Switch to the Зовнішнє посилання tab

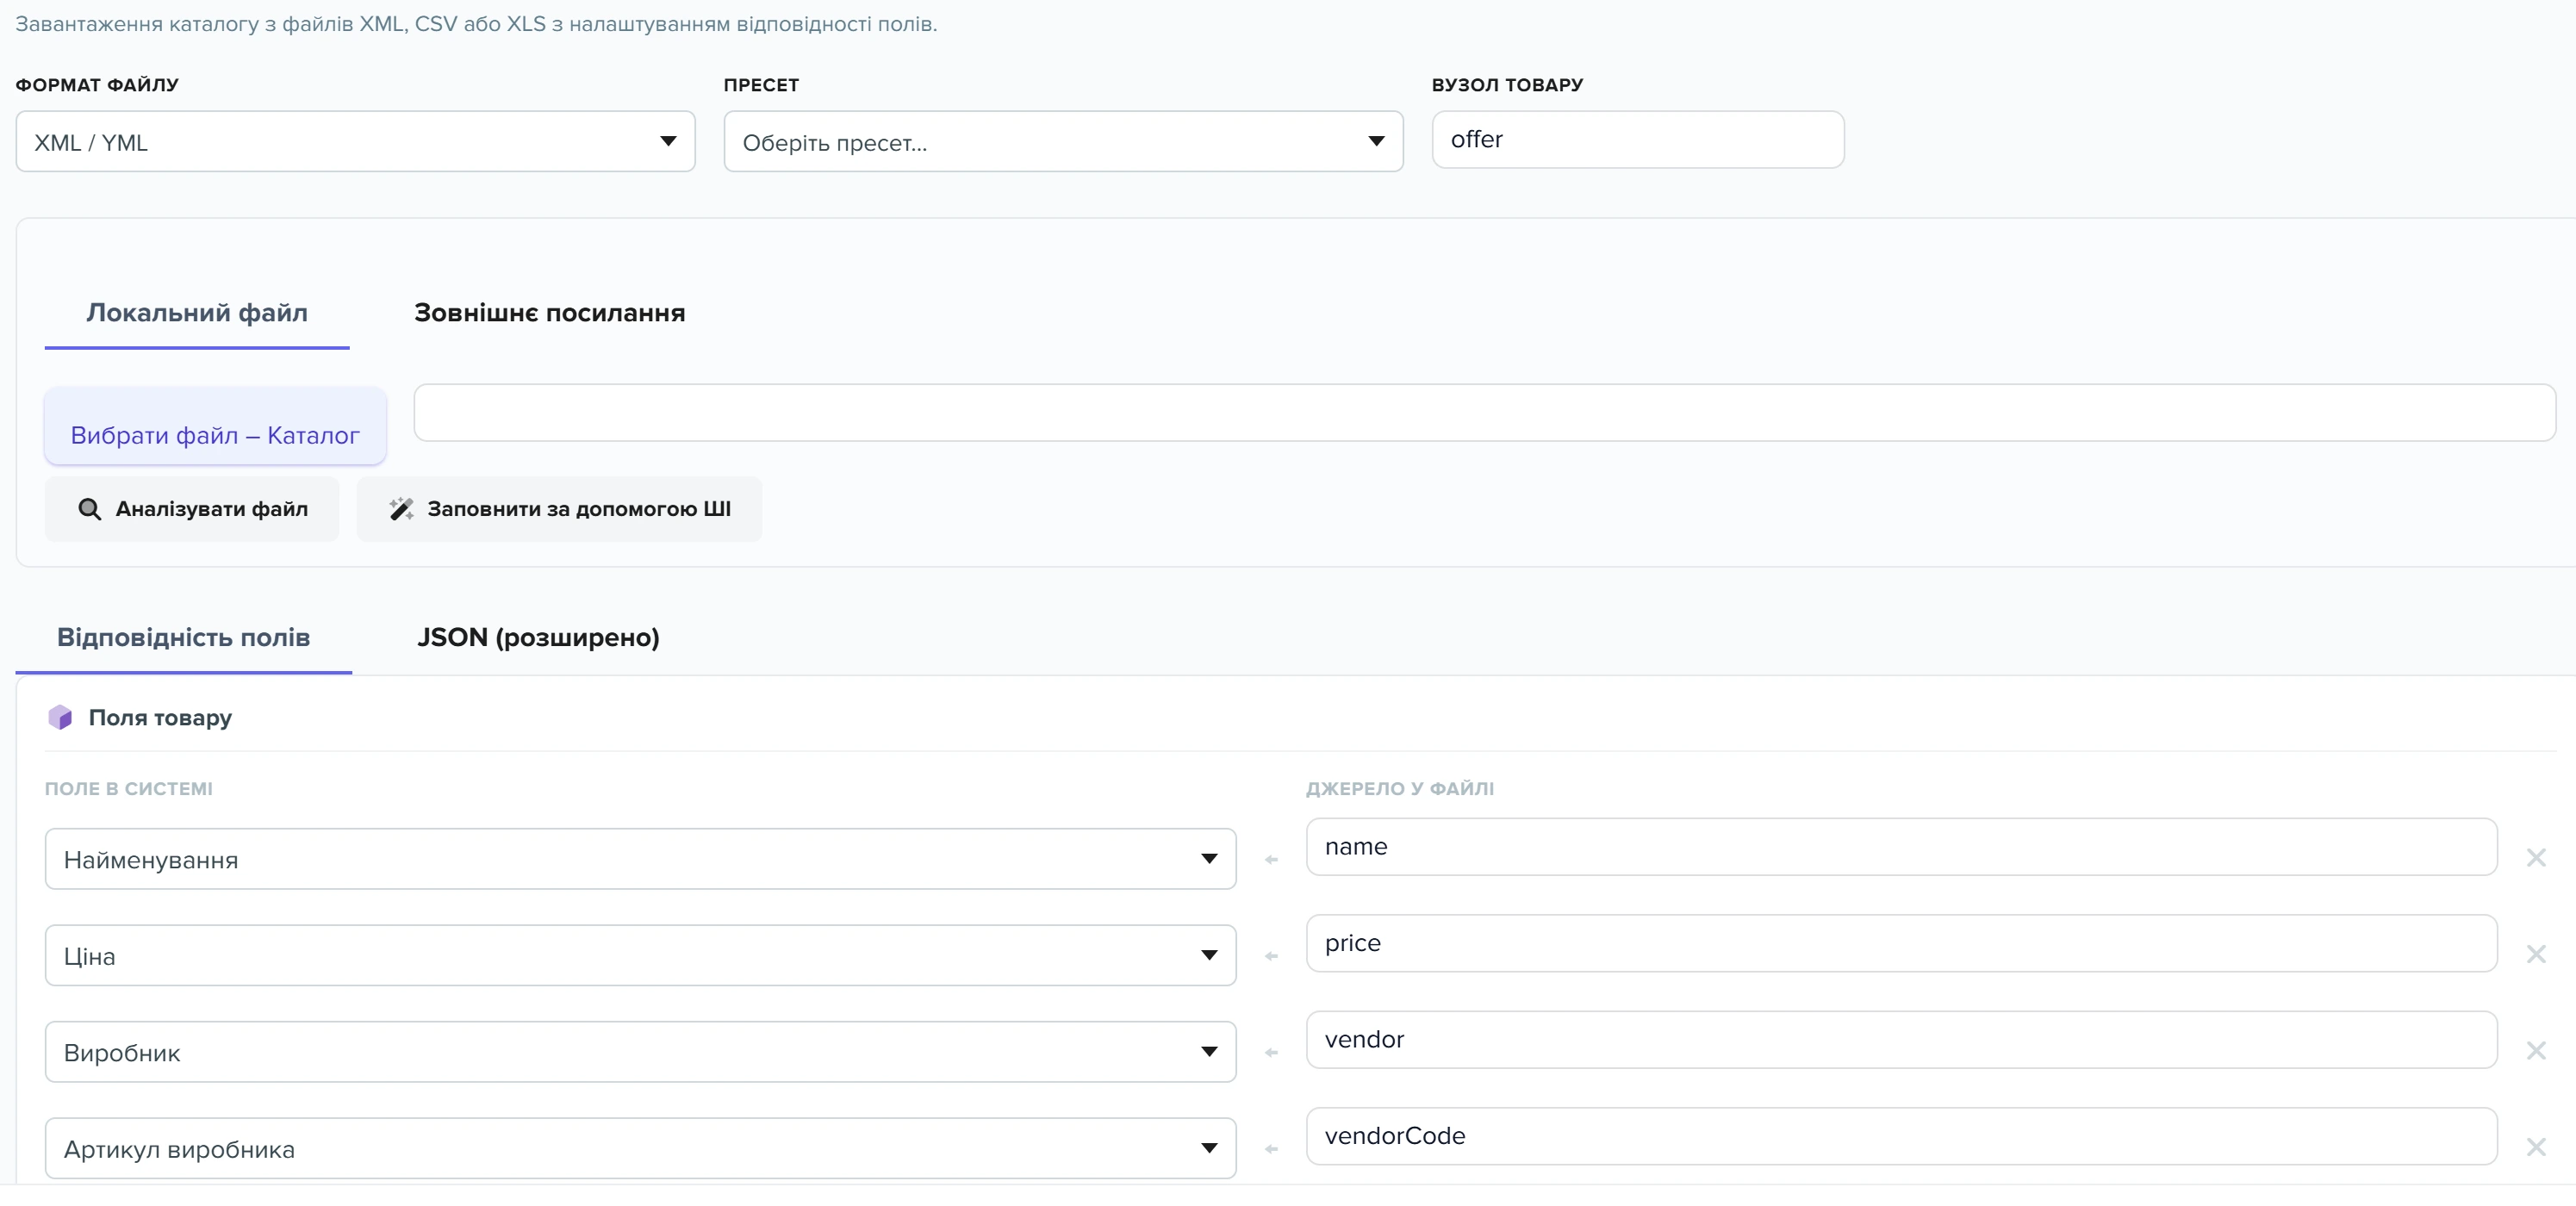[x=549, y=313]
